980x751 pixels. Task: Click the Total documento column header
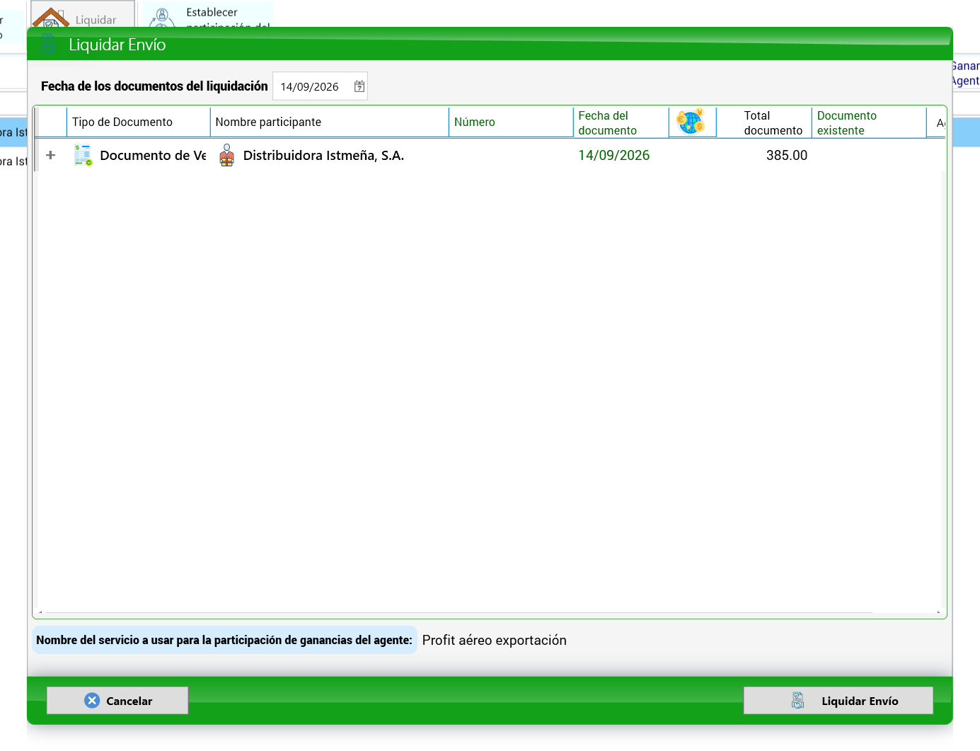coord(764,122)
